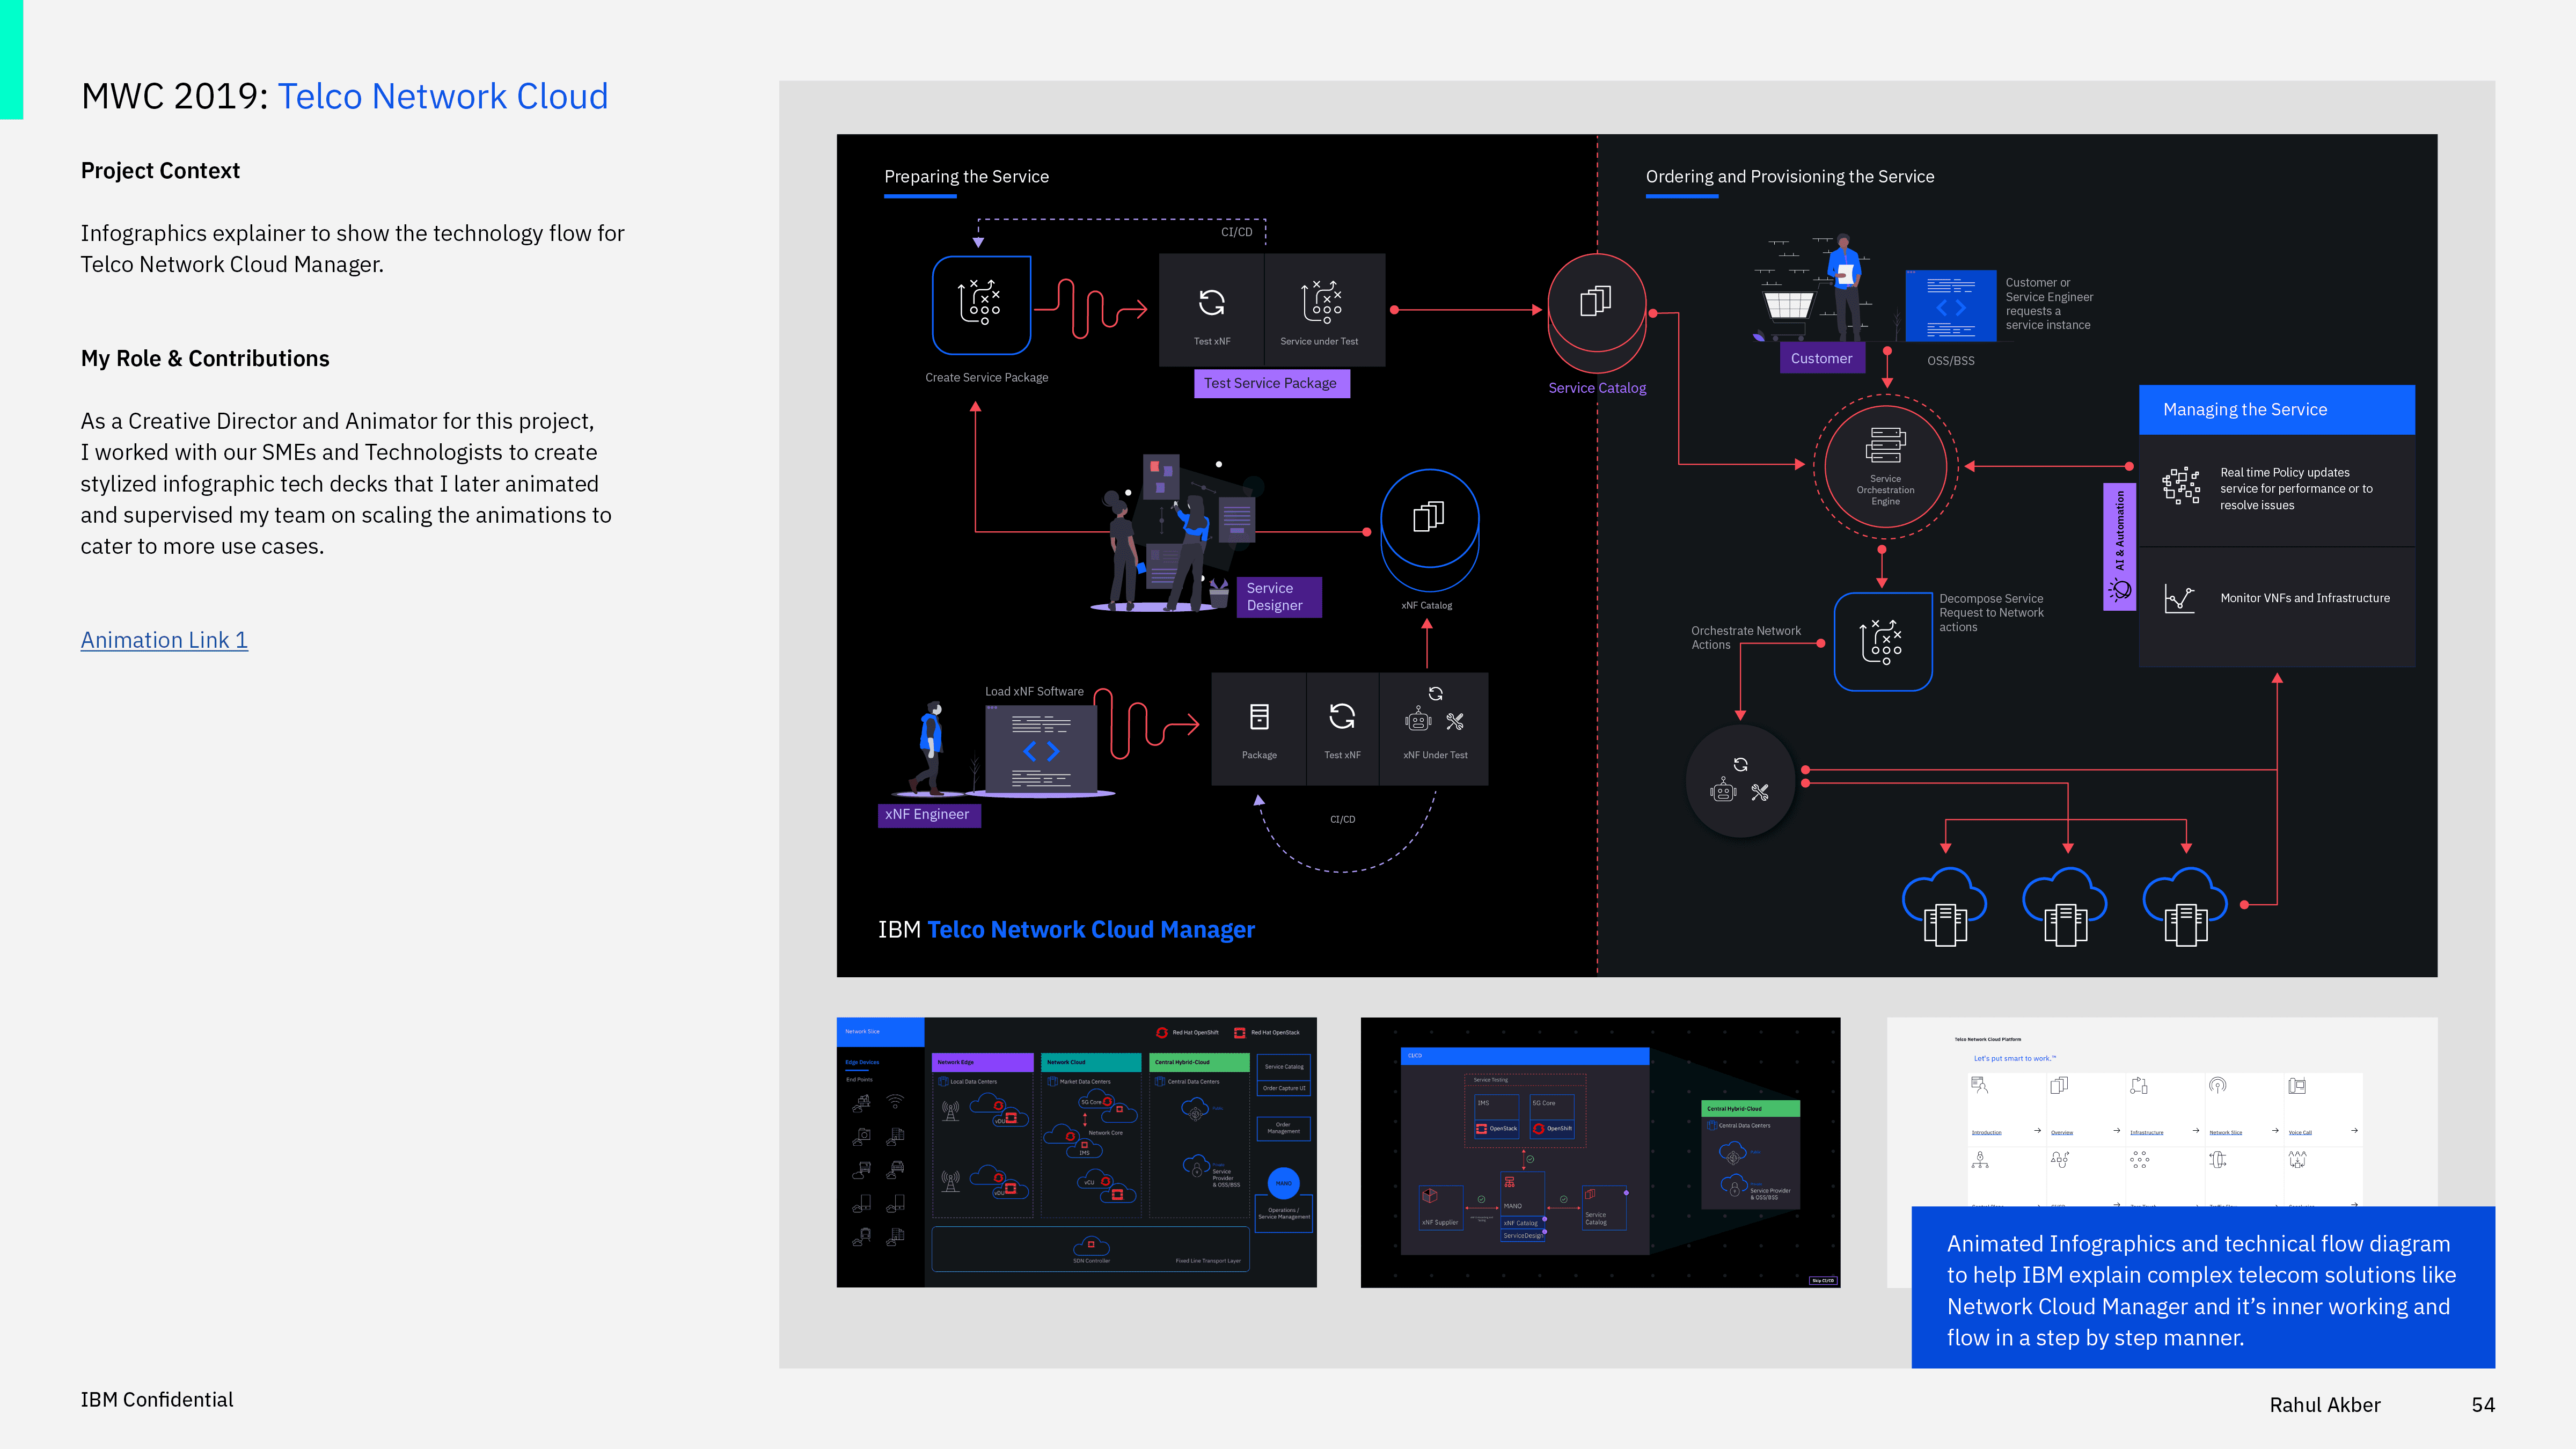
Task: Click the Package document icon
Action: pos(1259,717)
